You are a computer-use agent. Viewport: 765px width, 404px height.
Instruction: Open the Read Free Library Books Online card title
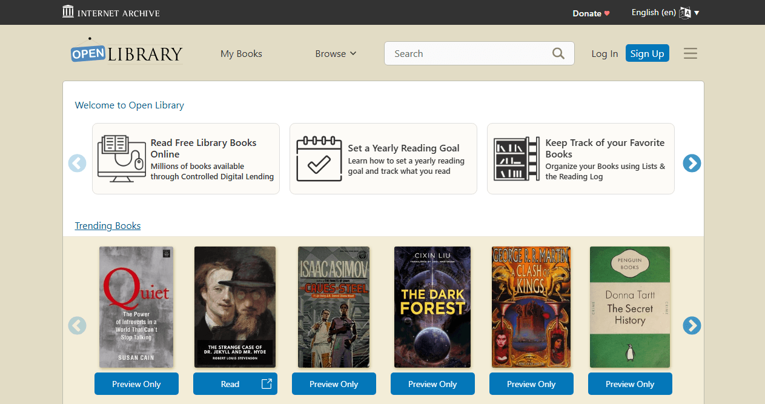tap(204, 148)
